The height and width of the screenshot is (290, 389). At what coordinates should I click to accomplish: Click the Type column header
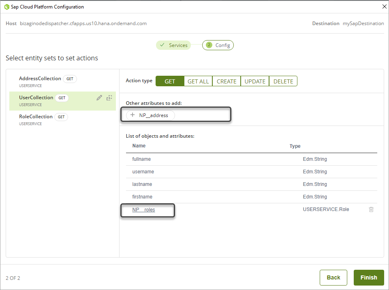[x=295, y=146]
